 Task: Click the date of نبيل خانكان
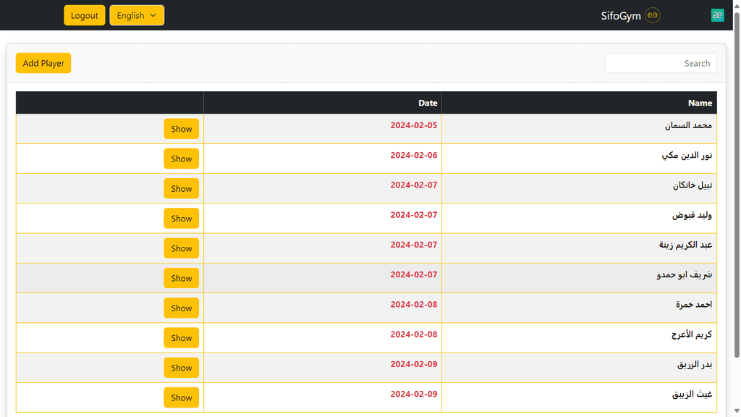[x=413, y=185]
